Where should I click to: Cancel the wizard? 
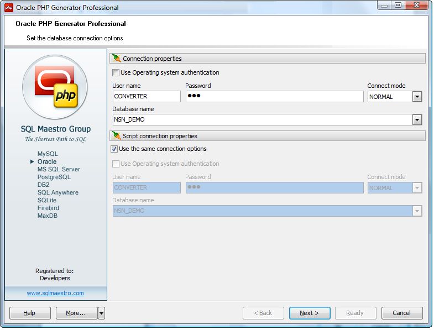pos(401,313)
